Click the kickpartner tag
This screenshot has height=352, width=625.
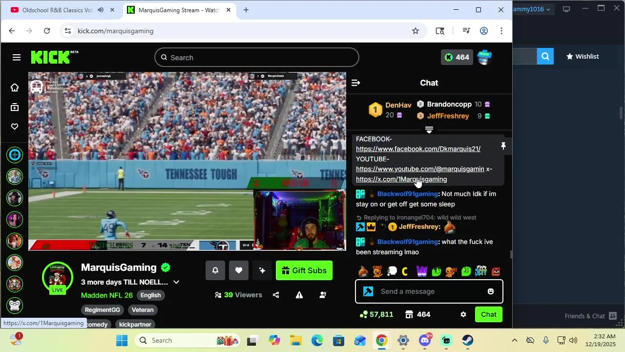[135, 324]
